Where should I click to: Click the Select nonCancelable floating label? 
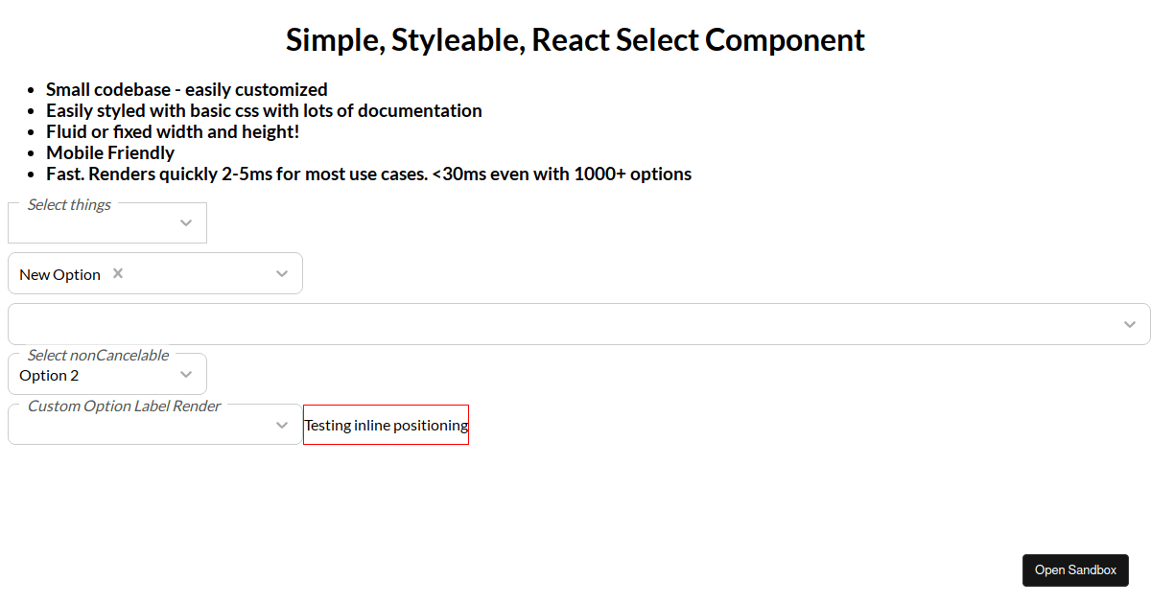pos(98,355)
